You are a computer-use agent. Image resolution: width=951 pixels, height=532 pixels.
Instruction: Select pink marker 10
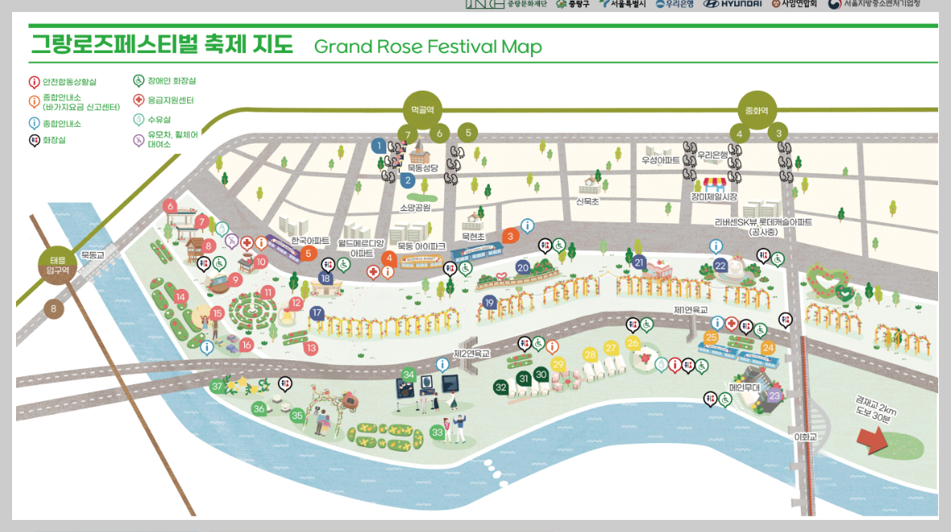pos(261,262)
